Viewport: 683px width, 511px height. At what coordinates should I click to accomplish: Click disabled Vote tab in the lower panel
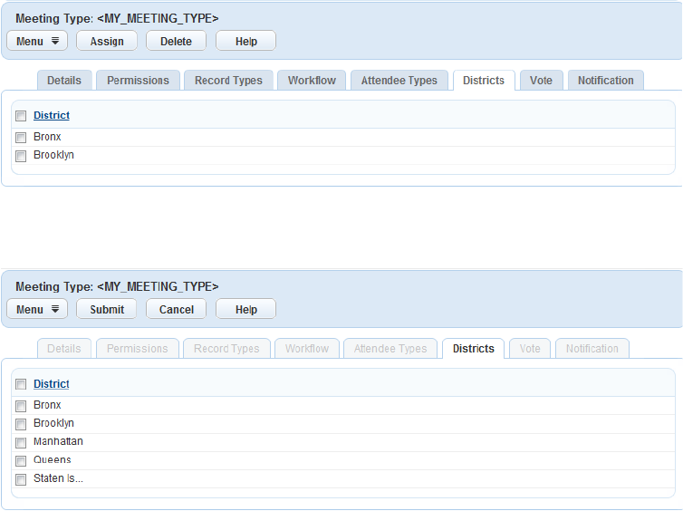(530, 349)
